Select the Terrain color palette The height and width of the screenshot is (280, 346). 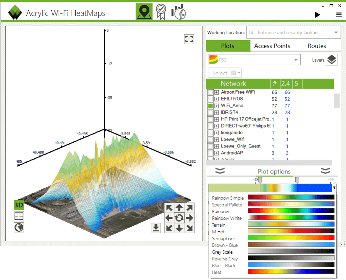click(219, 225)
